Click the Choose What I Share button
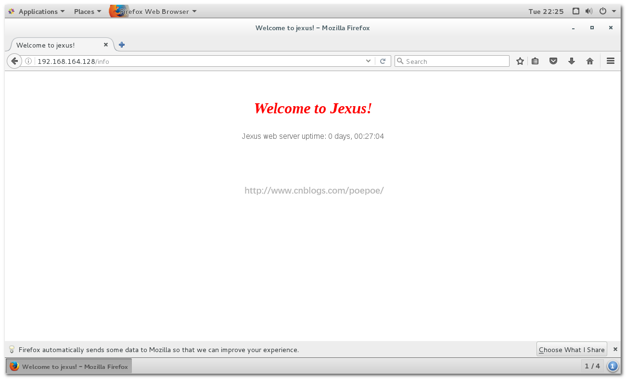The width and height of the screenshot is (626, 379). point(572,349)
